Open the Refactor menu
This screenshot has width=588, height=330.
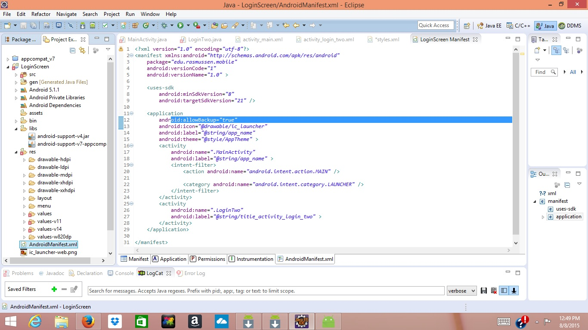[40, 14]
